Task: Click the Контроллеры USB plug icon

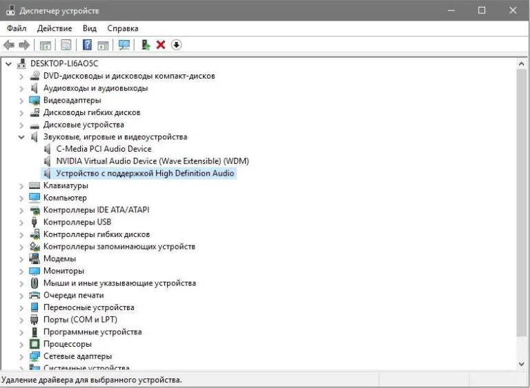Action: (34, 222)
